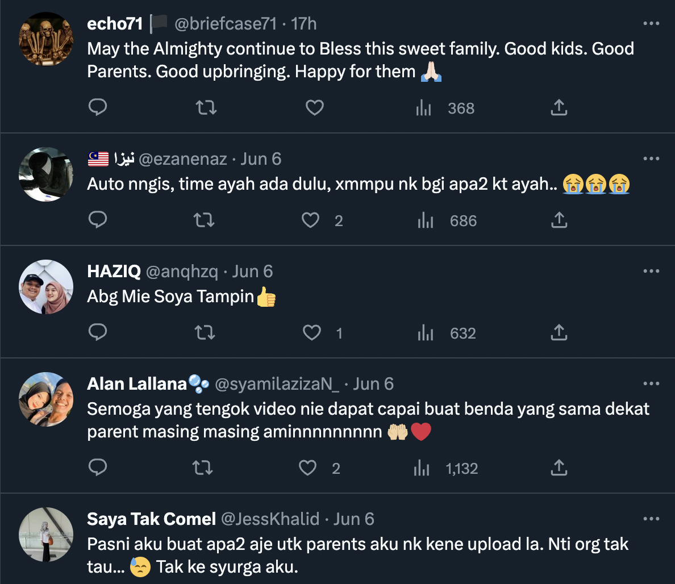Image resolution: width=675 pixels, height=584 pixels.
Task: Click HAZIQ's profile avatar
Action: pyautogui.click(x=46, y=287)
